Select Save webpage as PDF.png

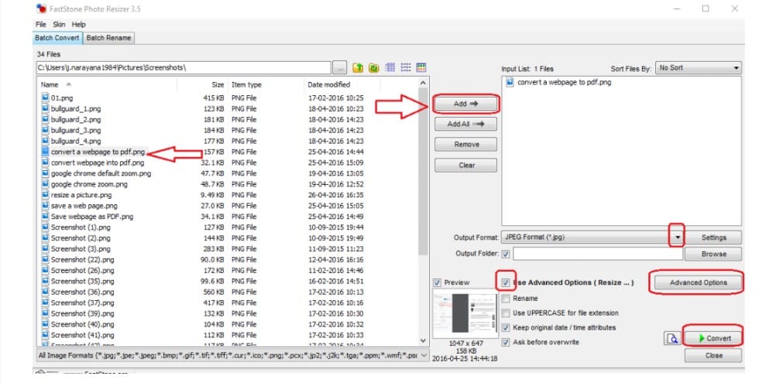pos(92,217)
